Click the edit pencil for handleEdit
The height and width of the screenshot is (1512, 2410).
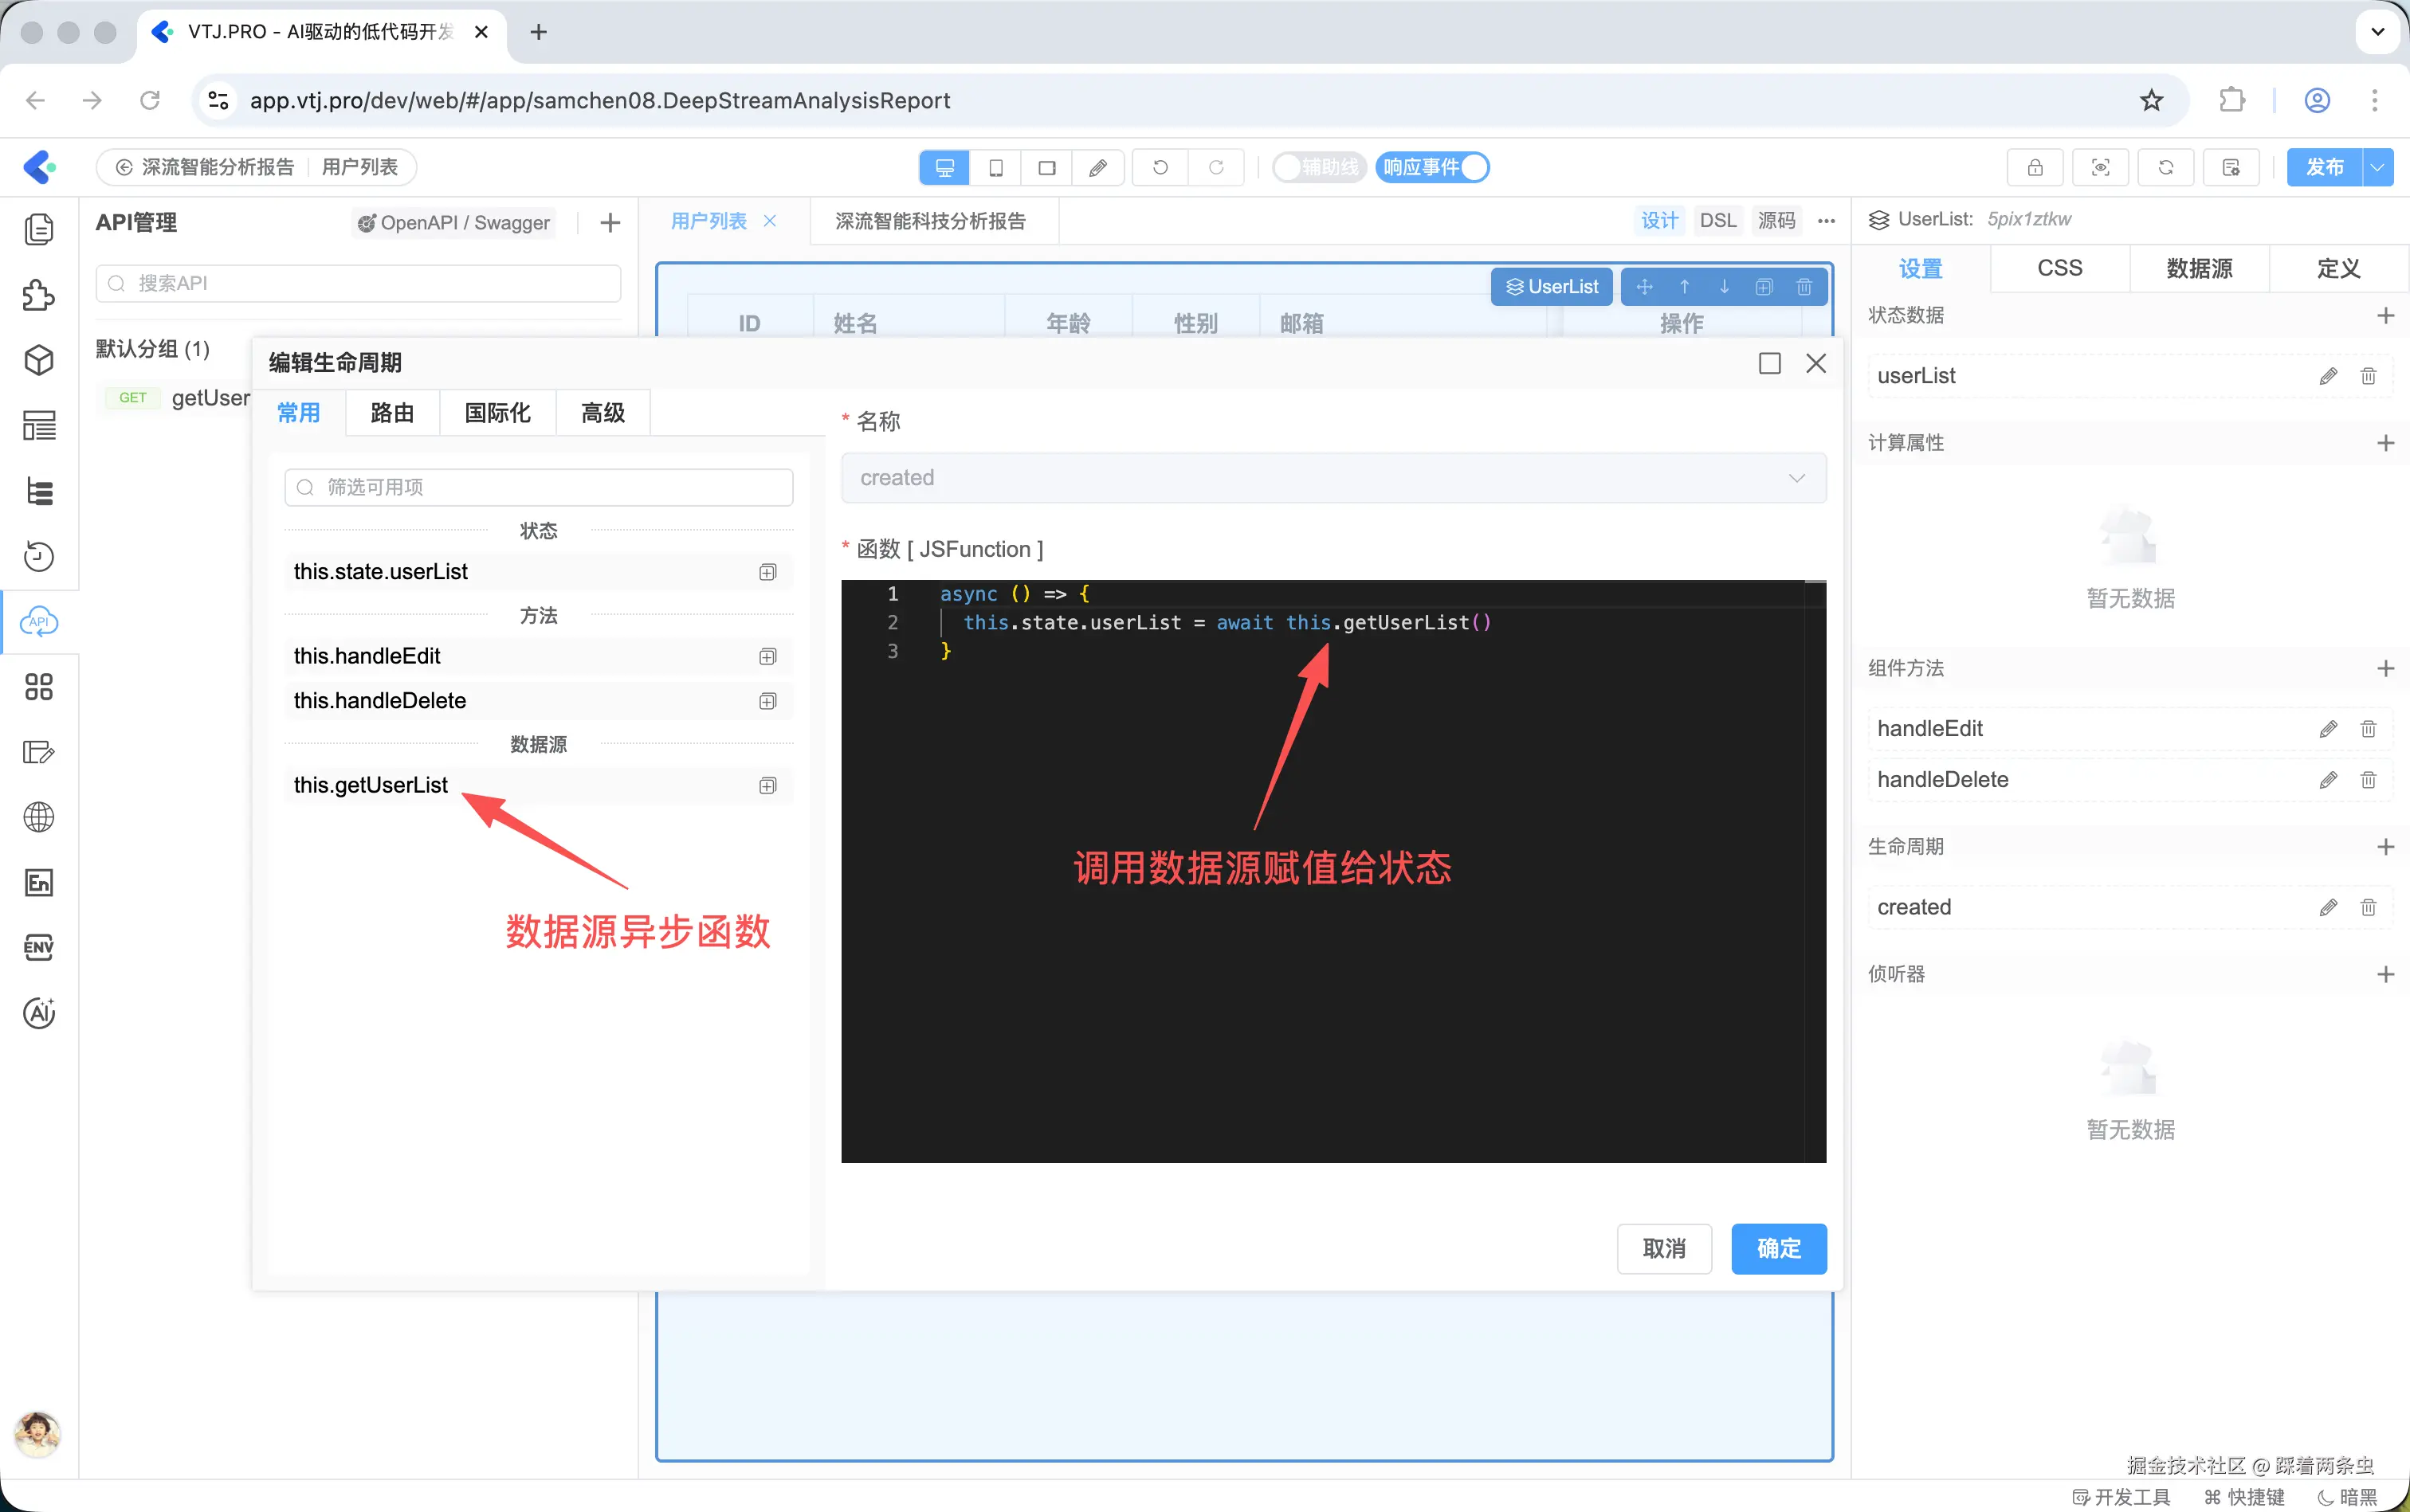2328,729
